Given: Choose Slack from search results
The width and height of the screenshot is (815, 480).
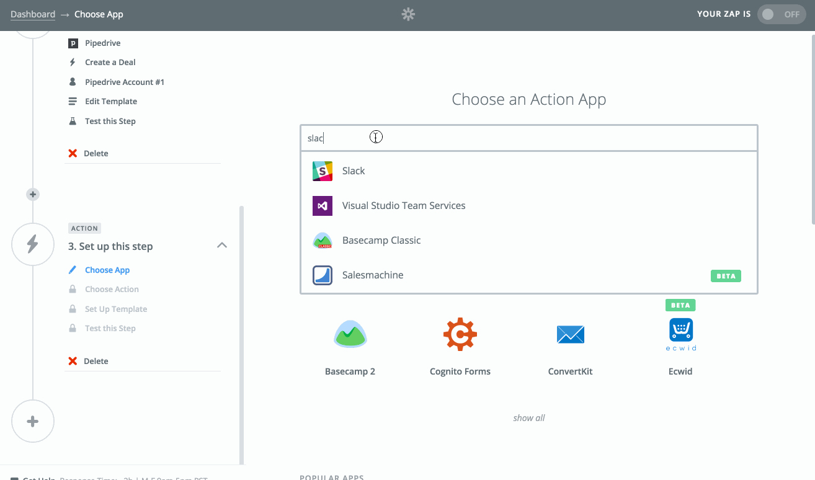Looking at the screenshot, I should pos(529,171).
